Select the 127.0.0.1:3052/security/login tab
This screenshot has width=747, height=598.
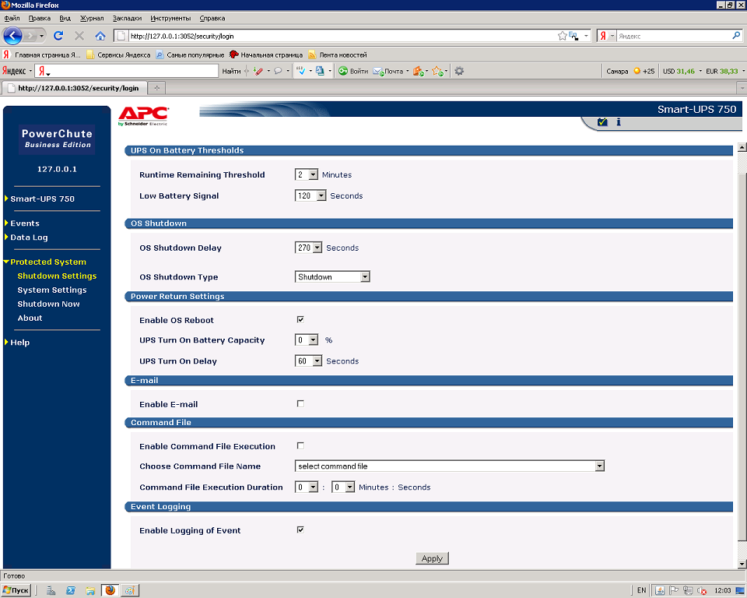click(74, 88)
